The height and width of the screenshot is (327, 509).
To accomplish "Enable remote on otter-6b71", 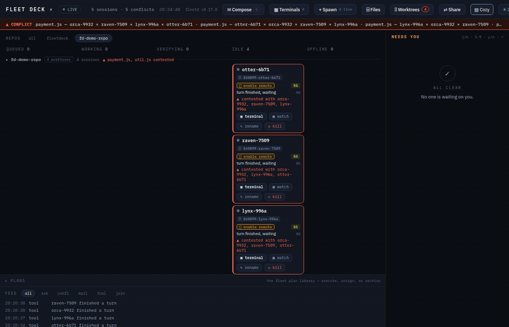I will 255,86.
